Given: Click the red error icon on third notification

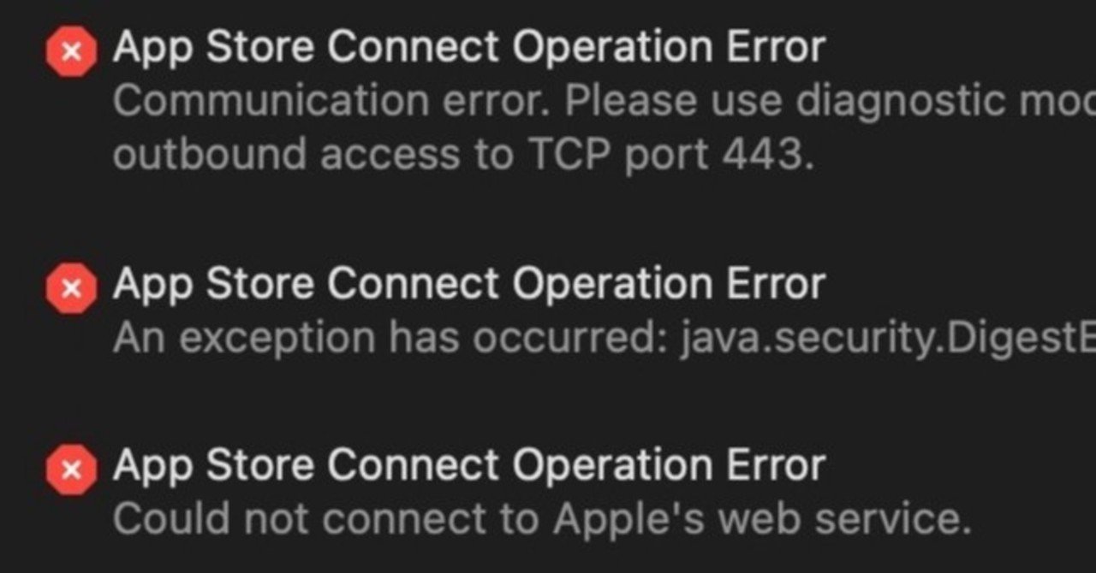Looking at the screenshot, I should [x=71, y=466].
